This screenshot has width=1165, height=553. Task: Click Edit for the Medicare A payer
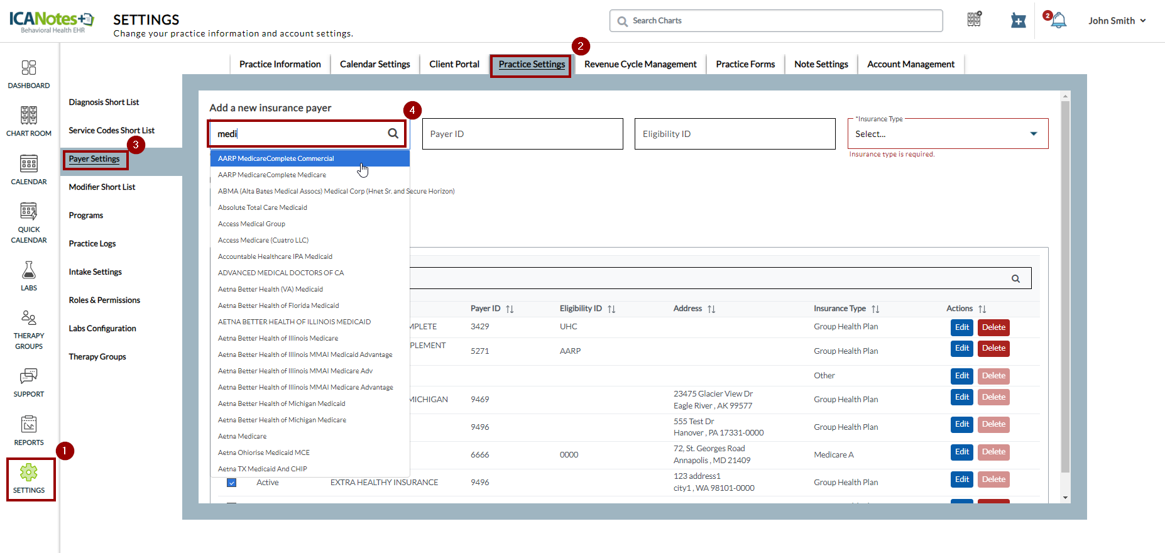[x=961, y=452]
